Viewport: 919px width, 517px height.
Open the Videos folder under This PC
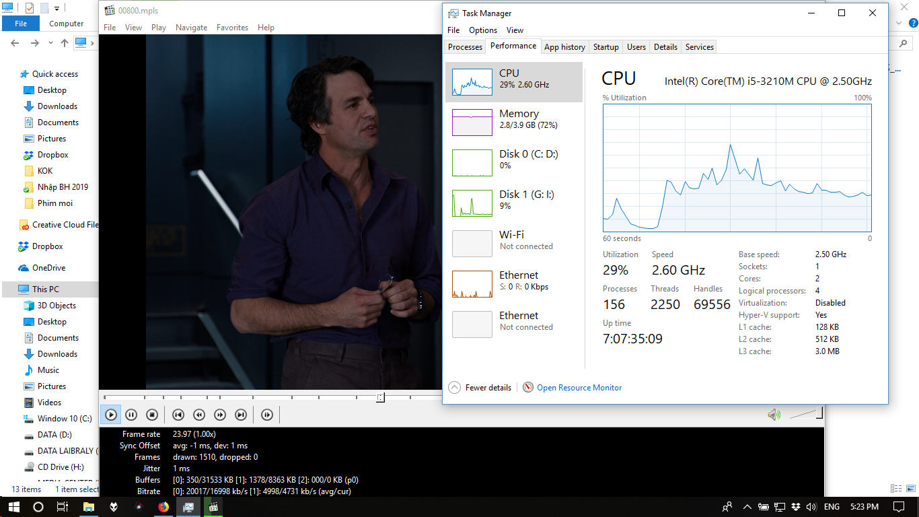(49, 403)
